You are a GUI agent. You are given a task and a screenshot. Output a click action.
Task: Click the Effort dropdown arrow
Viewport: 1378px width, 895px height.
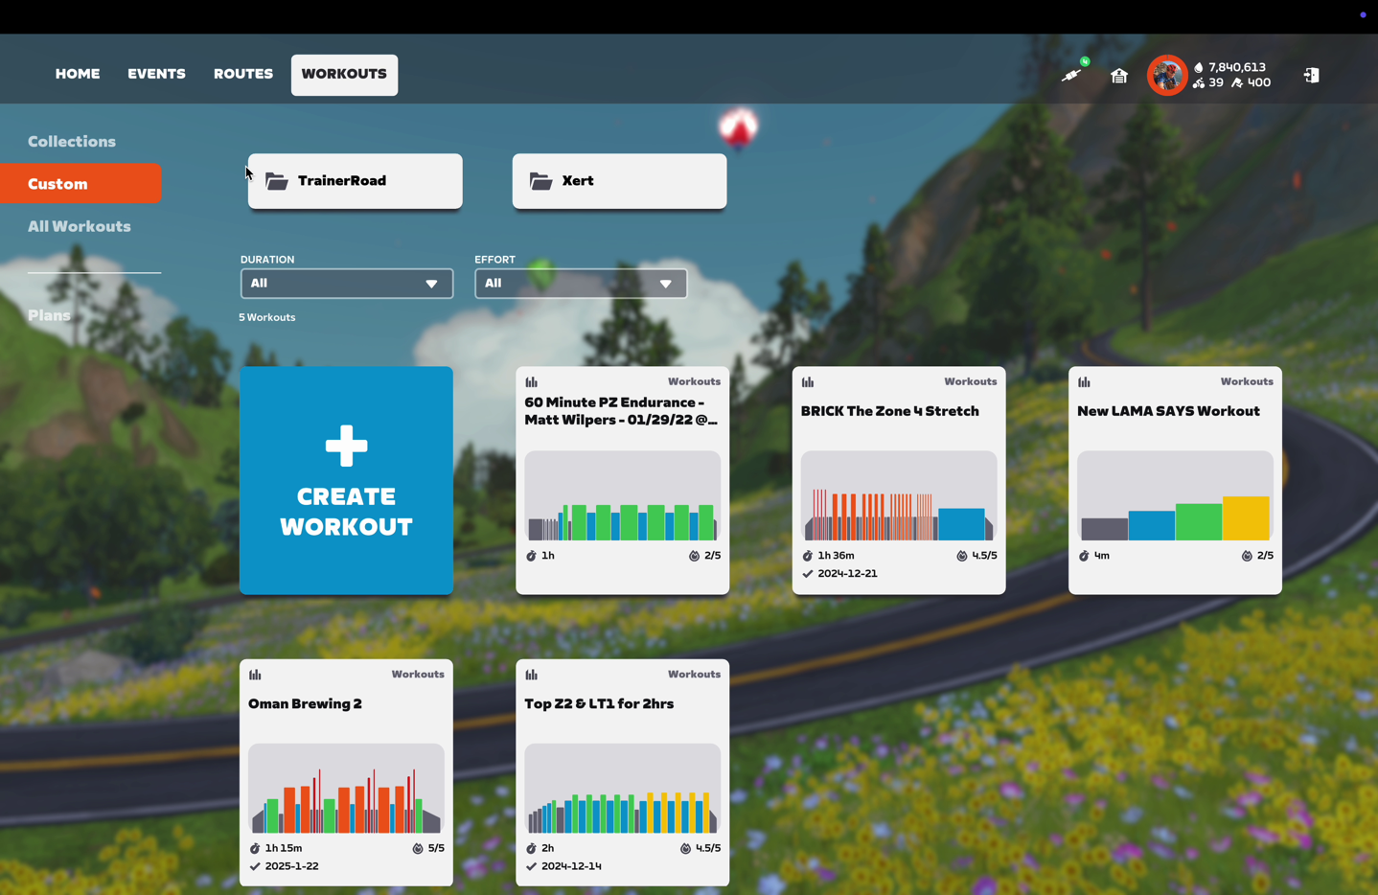pos(666,284)
